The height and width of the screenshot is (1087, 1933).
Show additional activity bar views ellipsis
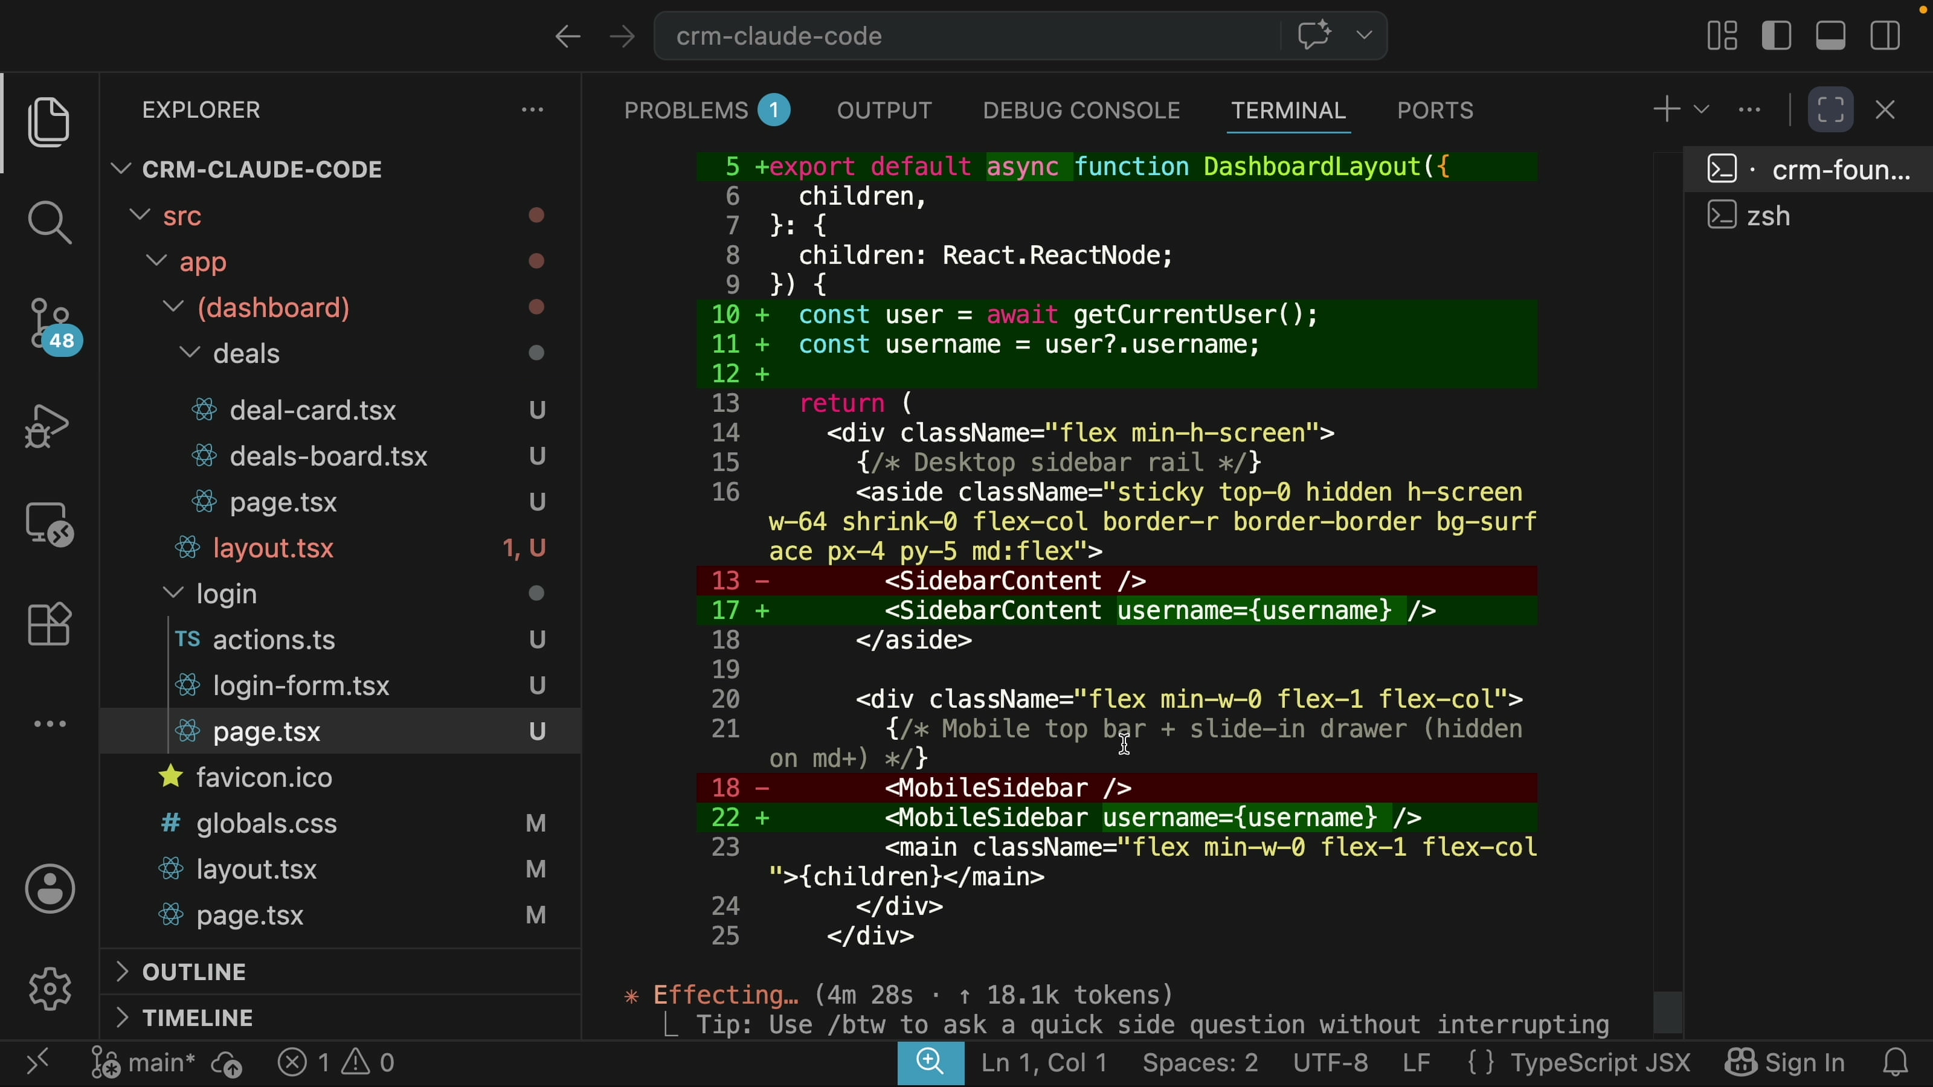coord(50,725)
